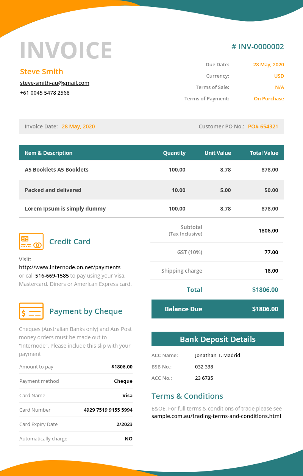Select the Balance Due banner
Viewport: 303px width, 476px height.
[x=217, y=309]
